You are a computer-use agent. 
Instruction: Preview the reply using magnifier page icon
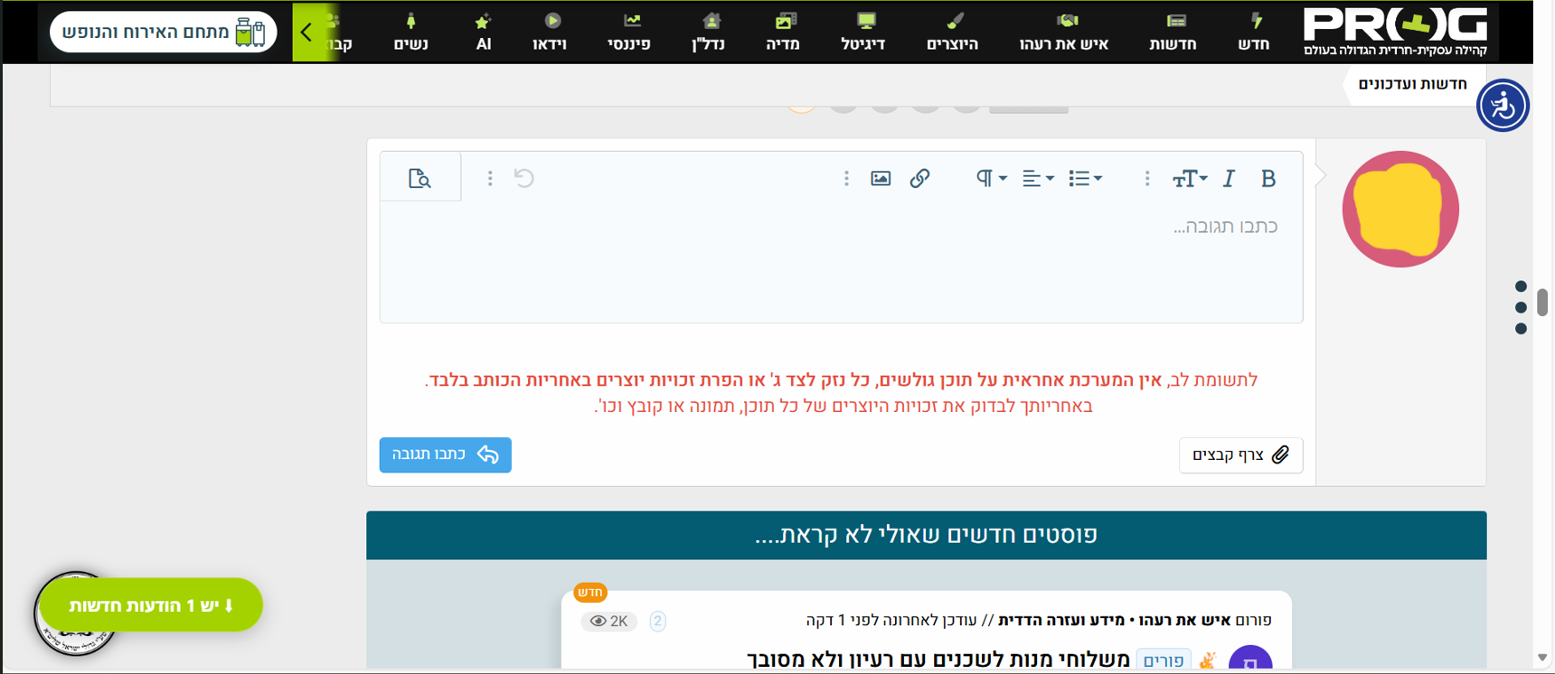[x=419, y=179]
